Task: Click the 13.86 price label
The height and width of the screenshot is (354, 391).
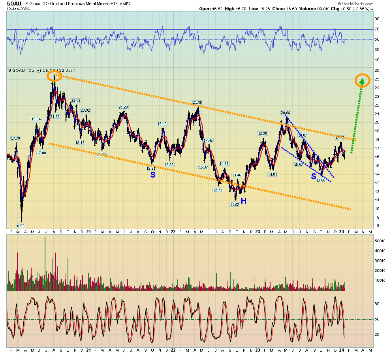Action: 321,180
